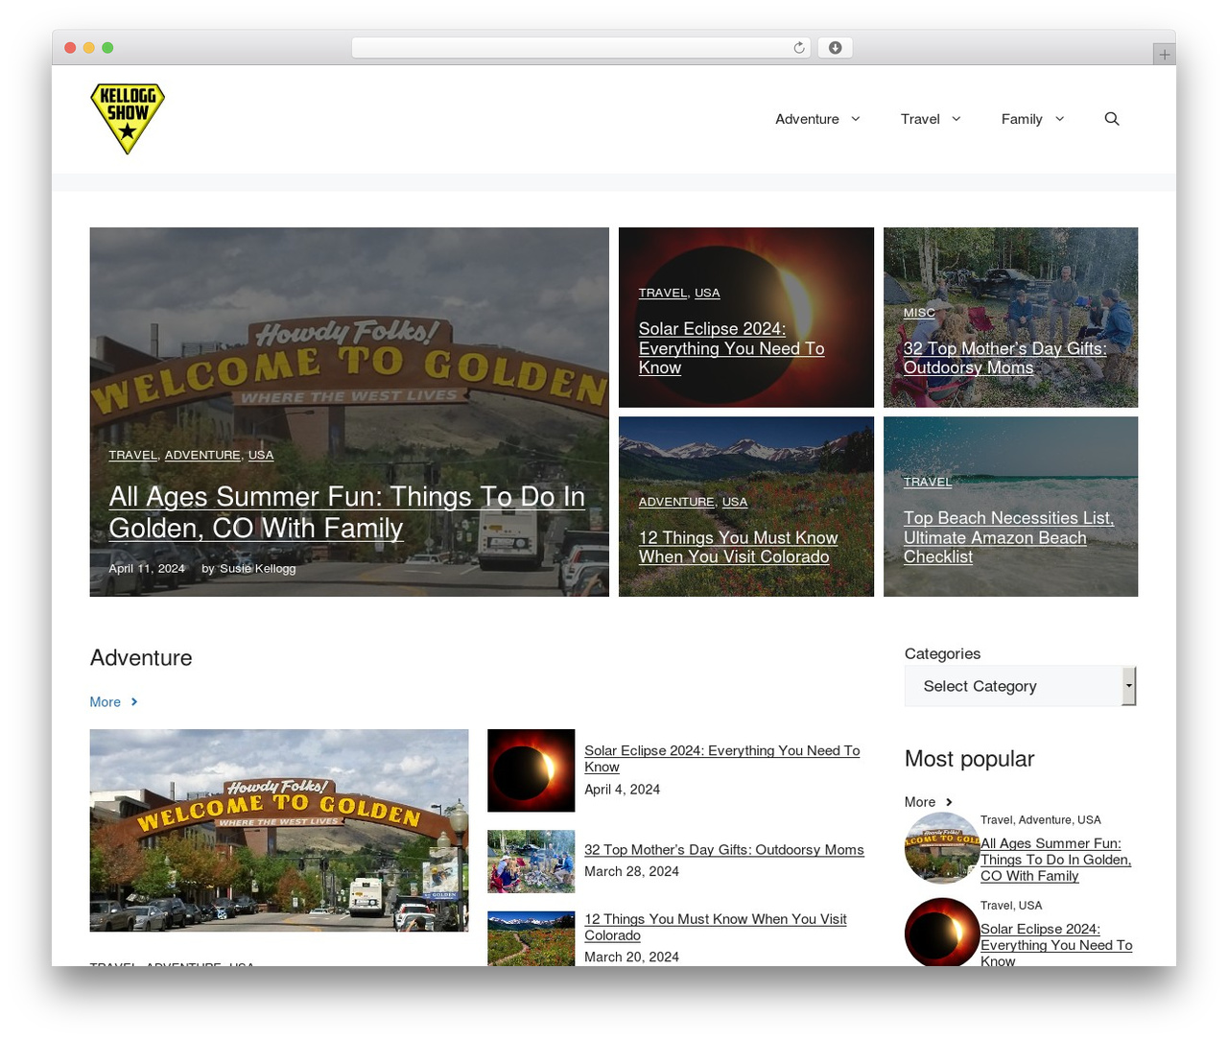Image resolution: width=1228 pixels, height=1040 pixels.
Task: Open the browser downloads arrow icon
Action: pos(836,48)
